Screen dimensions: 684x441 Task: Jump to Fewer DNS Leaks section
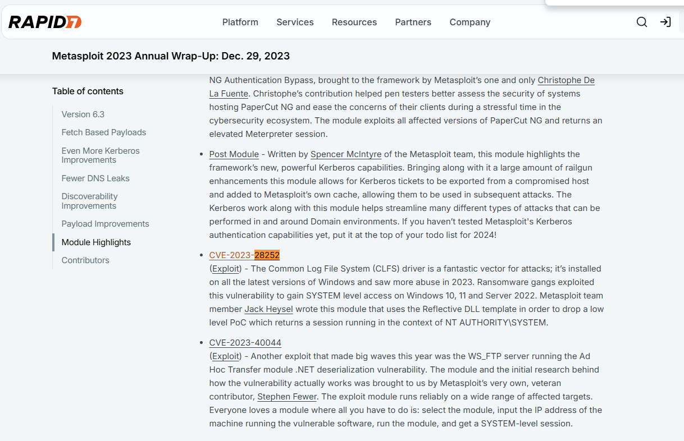coord(95,178)
